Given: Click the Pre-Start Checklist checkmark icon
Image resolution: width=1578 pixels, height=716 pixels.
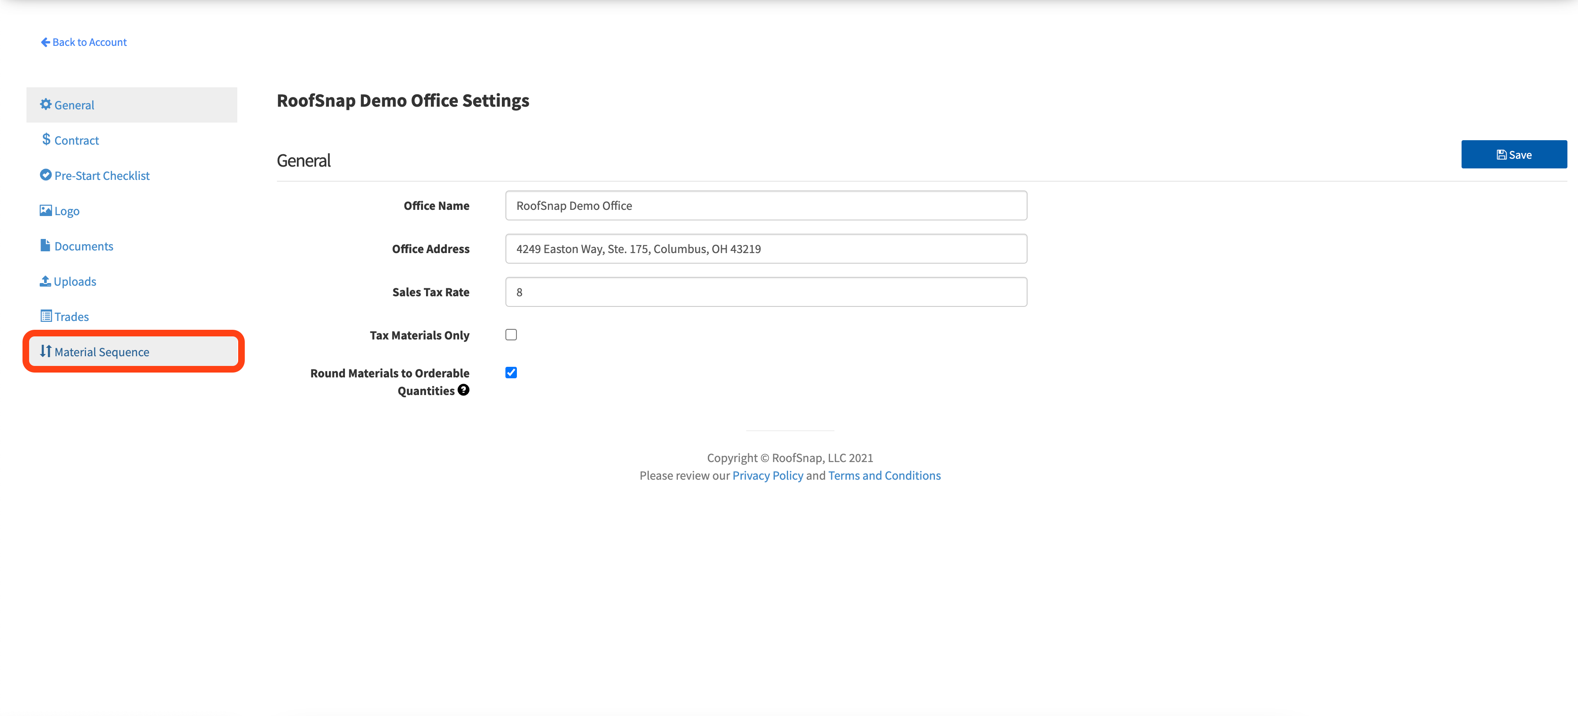Looking at the screenshot, I should [x=45, y=175].
